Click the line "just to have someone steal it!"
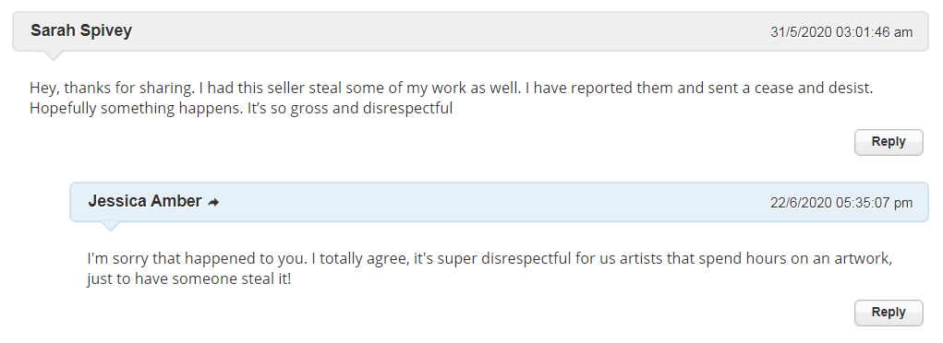This screenshot has height=343, width=943. coord(188,279)
